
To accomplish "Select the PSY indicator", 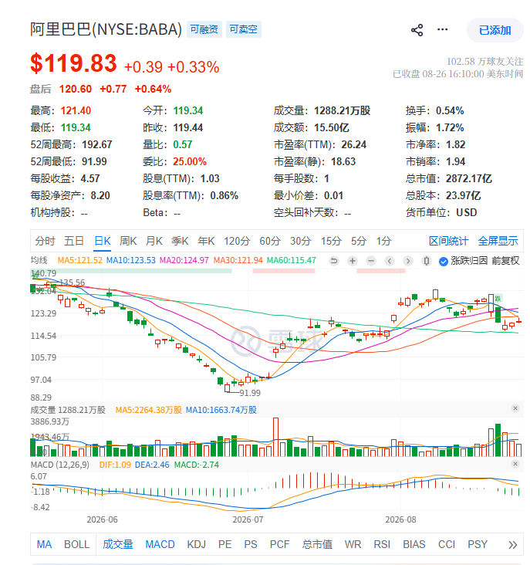I will (478, 544).
